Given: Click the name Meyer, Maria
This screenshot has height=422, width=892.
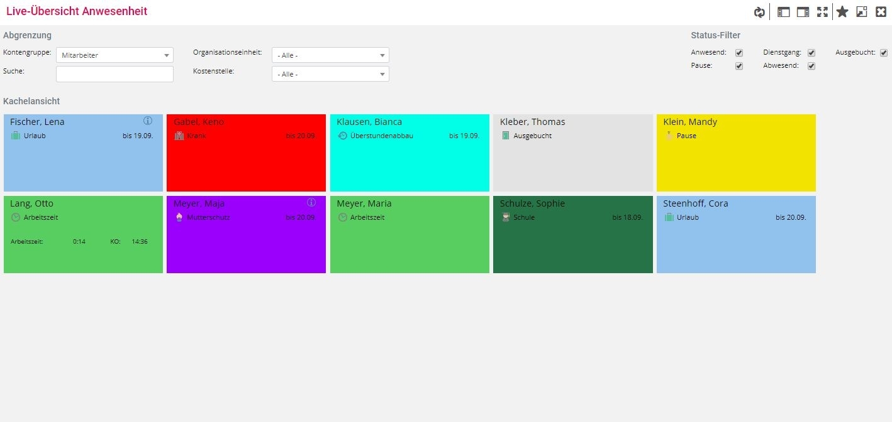Looking at the screenshot, I should tap(364, 203).
